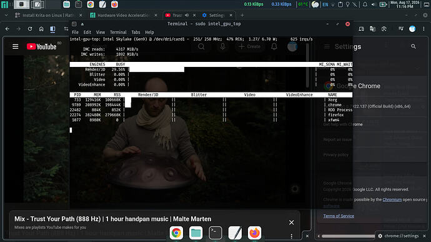Open the terminal from the bottom dock

(x=215, y=233)
